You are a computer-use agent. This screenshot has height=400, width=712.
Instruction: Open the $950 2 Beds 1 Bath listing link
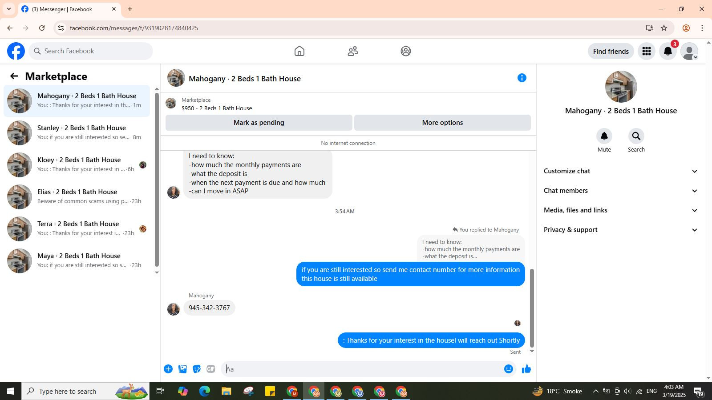217,108
